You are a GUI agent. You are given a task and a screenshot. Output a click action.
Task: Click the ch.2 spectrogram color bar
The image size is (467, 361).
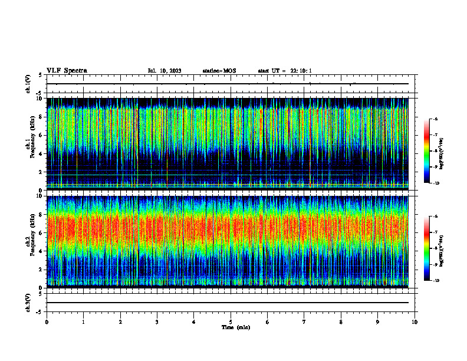click(426, 248)
